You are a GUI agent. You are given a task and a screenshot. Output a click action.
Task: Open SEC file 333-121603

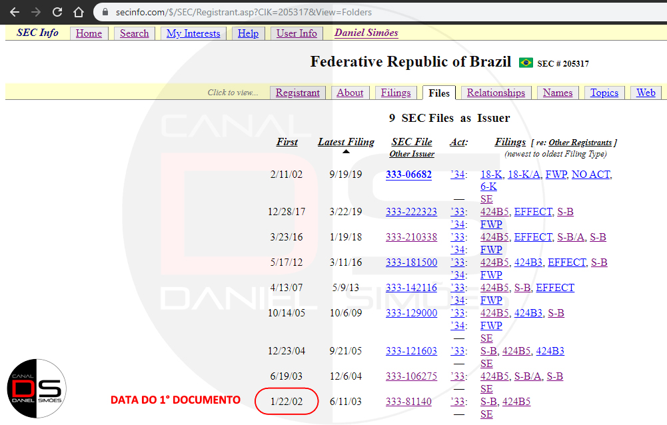point(411,351)
